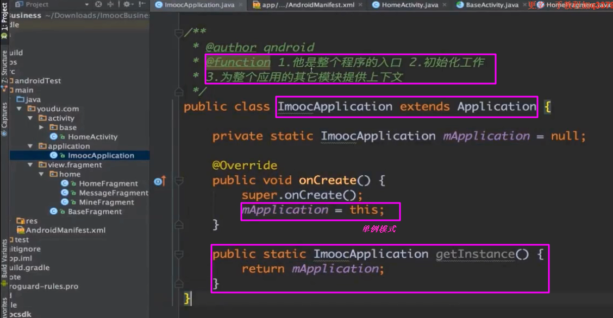Close the HomeActivity.java editor tab
This screenshot has width=613, height=318.
445,5
